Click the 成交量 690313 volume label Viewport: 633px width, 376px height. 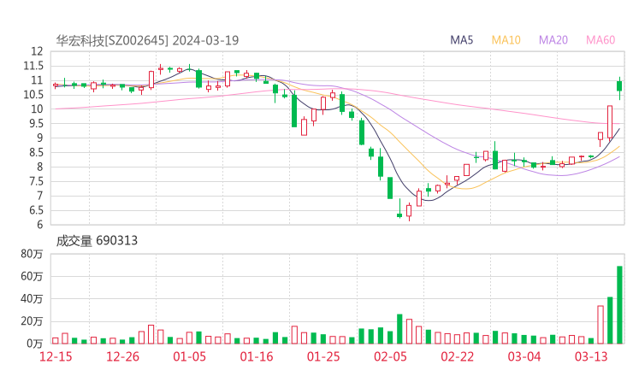97,241
